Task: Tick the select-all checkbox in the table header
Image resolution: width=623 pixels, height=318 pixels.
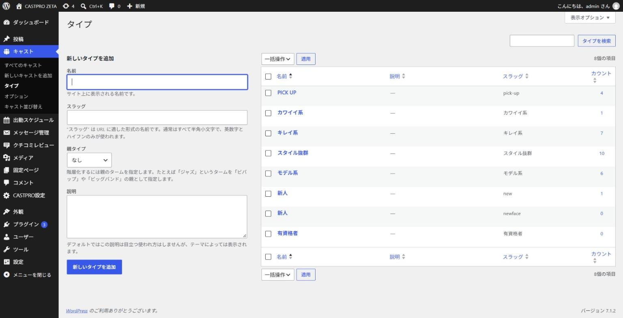Action: point(268,76)
